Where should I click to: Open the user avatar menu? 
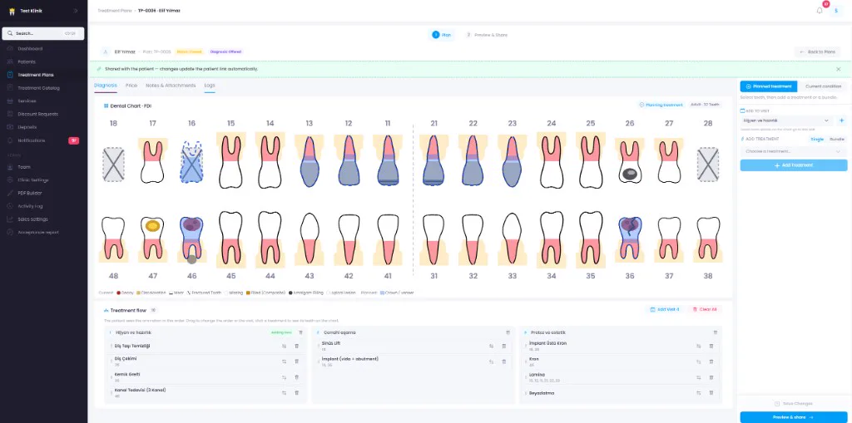coord(836,11)
